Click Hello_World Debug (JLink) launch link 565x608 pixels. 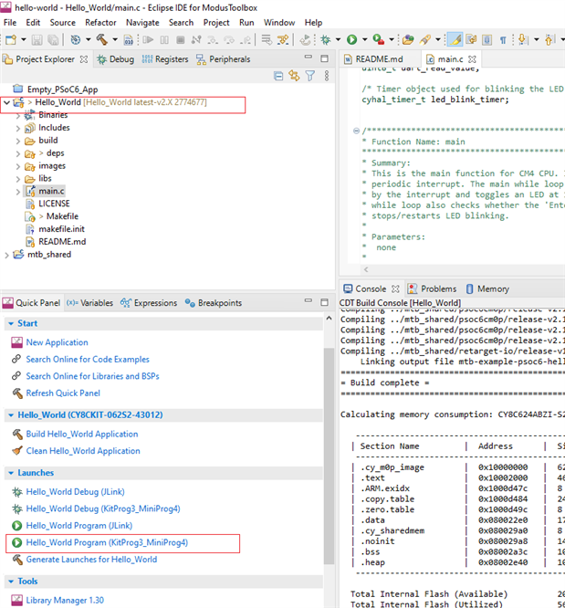click(75, 492)
